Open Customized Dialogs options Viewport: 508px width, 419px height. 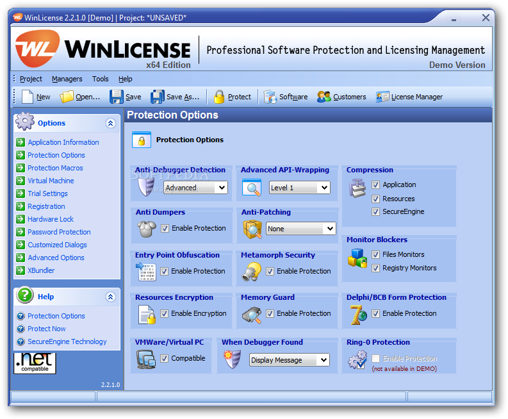[58, 245]
